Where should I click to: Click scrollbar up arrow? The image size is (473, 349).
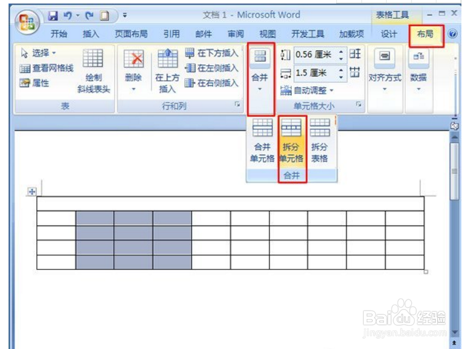pyautogui.click(x=454, y=137)
